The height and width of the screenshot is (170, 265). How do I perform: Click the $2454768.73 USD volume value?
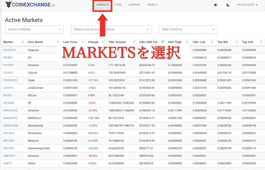(147, 65)
